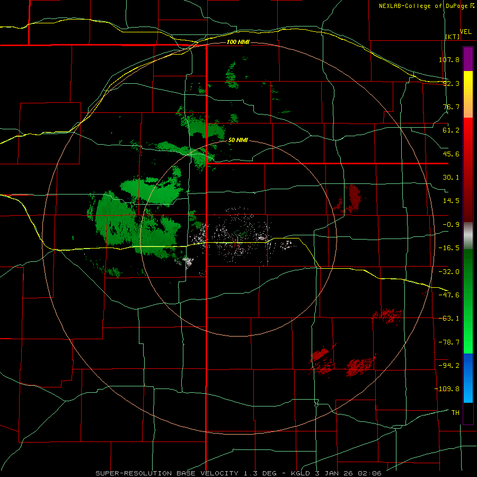Pick the red segment of velocity color bar
The image size is (477, 477).
(x=468, y=170)
